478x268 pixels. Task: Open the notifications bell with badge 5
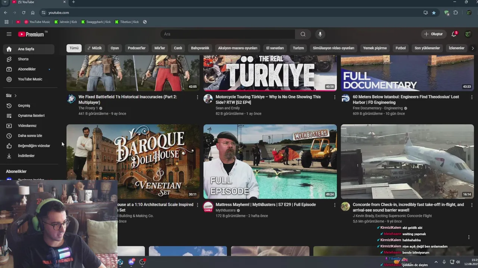click(x=454, y=34)
